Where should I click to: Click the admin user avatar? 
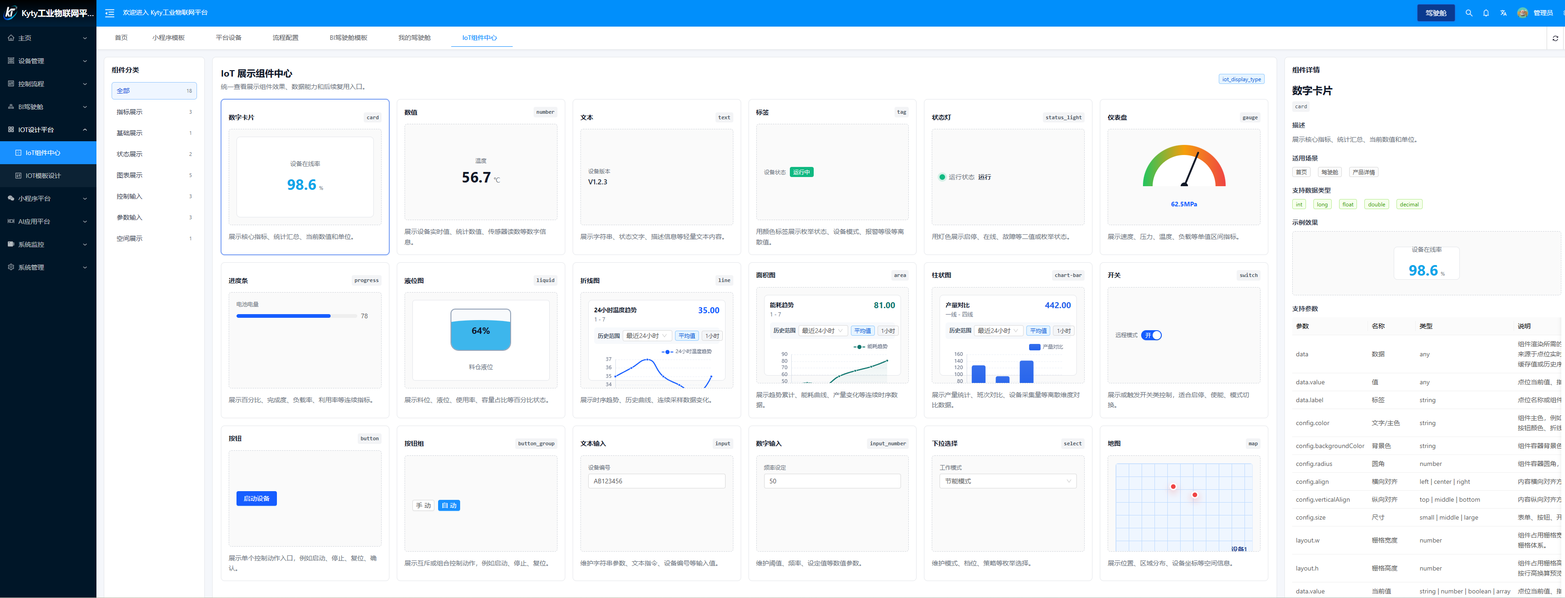[x=1522, y=13]
